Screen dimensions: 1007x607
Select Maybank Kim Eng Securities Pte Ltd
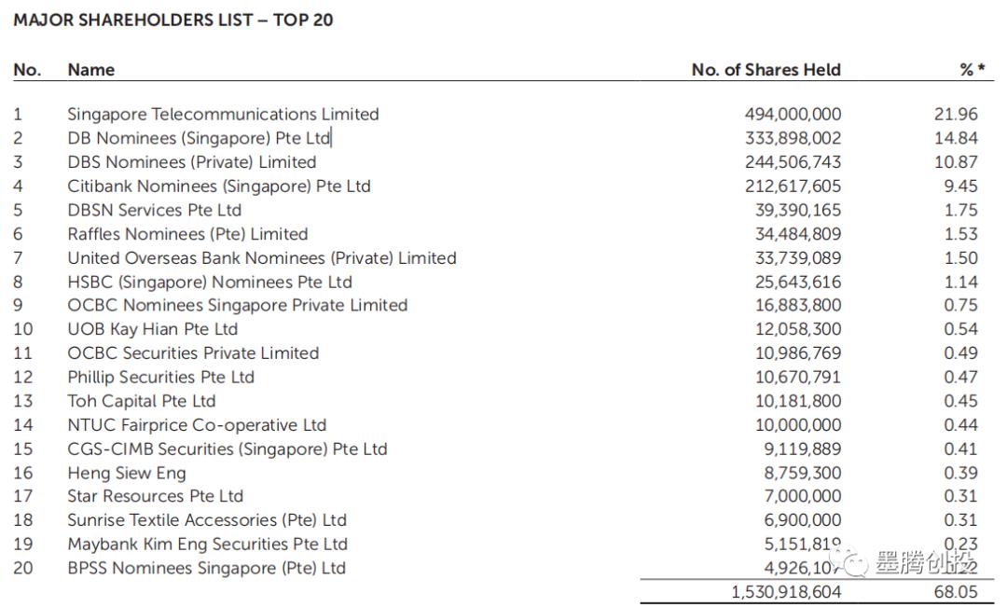pos(207,545)
